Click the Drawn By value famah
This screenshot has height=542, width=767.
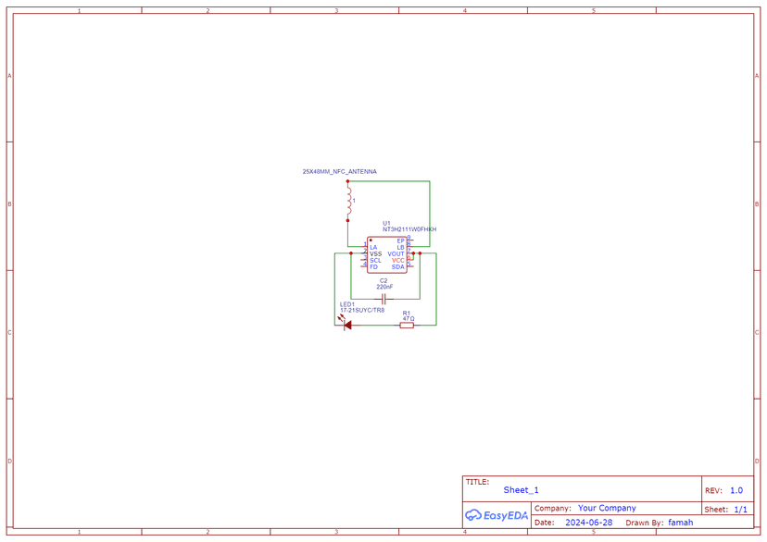point(681,523)
